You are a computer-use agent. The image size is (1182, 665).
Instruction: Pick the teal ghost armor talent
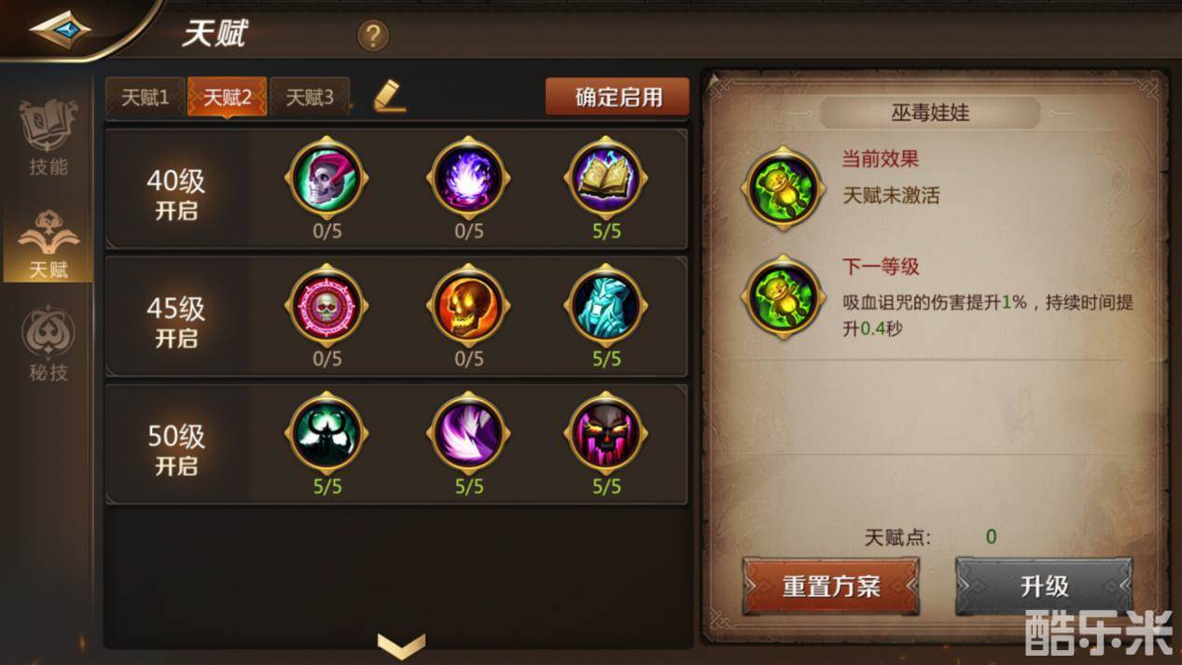coord(606,306)
